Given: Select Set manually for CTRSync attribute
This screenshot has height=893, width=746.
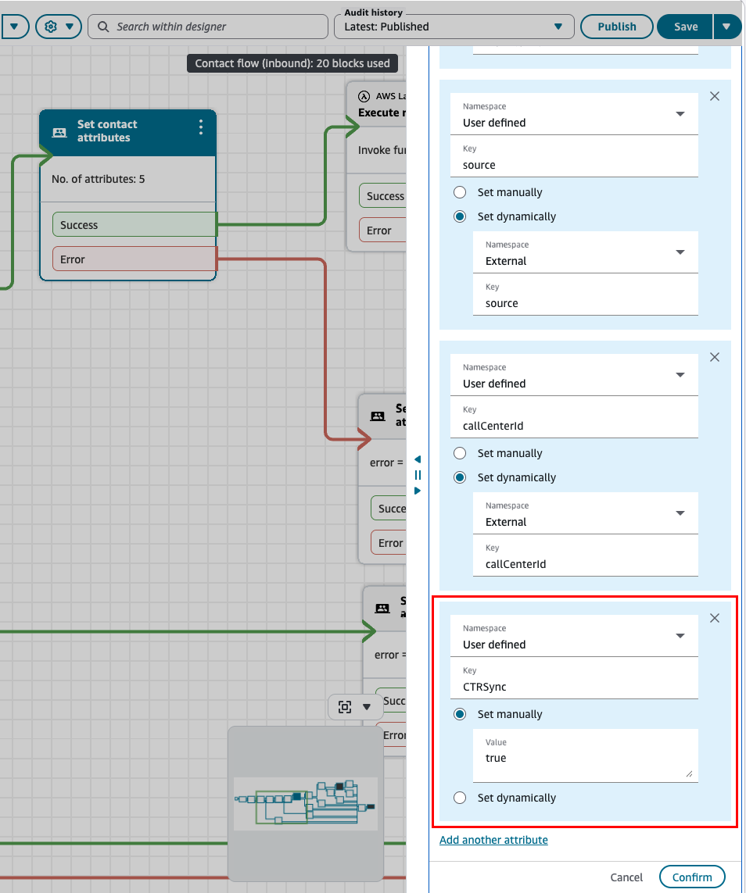Looking at the screenshot, I should [460, 714].
